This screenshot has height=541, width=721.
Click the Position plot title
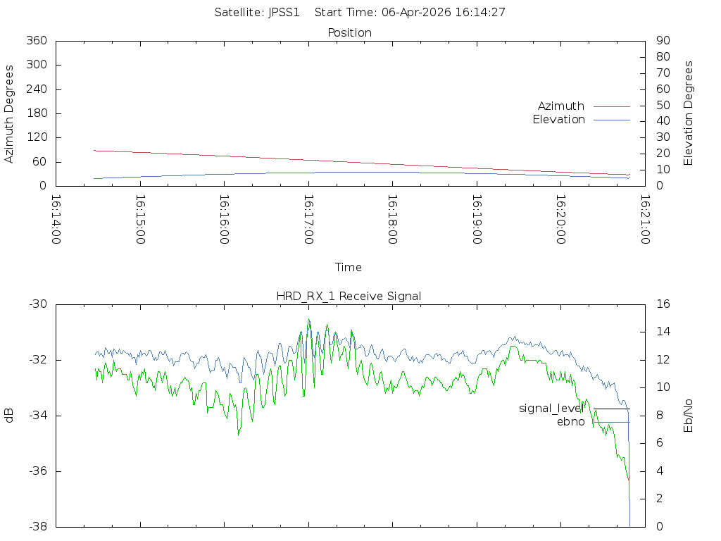click(350, 33)
